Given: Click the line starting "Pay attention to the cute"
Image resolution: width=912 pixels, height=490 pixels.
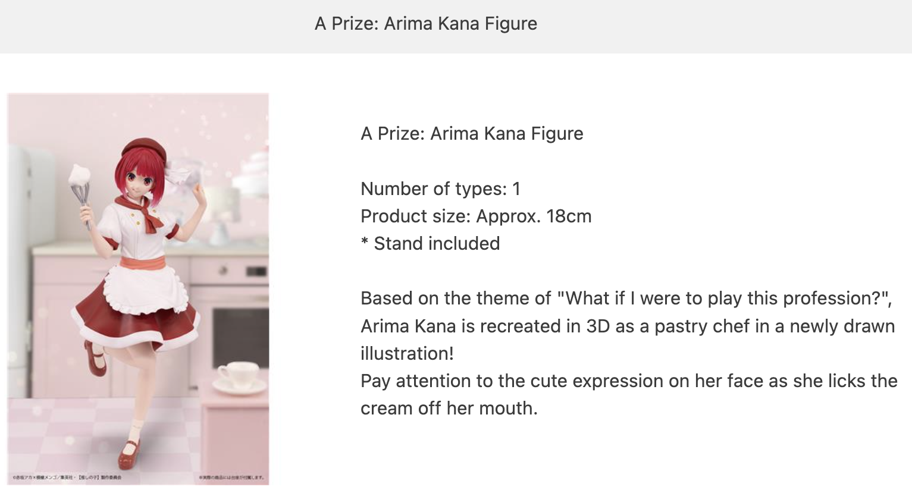Looking at the screenshot, I should click(629, 381).
